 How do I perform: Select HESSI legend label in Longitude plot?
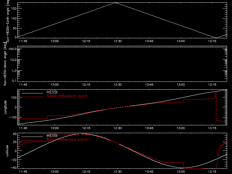tap(52, 92)
